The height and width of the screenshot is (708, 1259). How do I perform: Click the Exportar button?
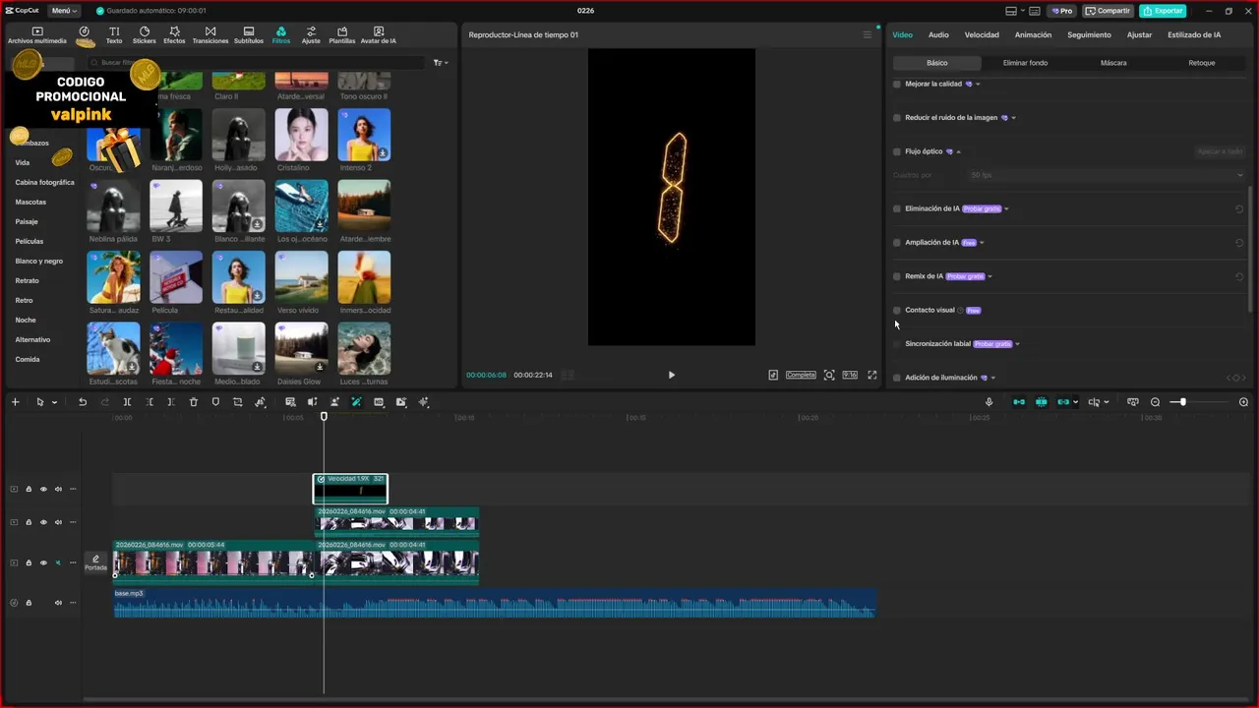click(x=1163, y=11)
